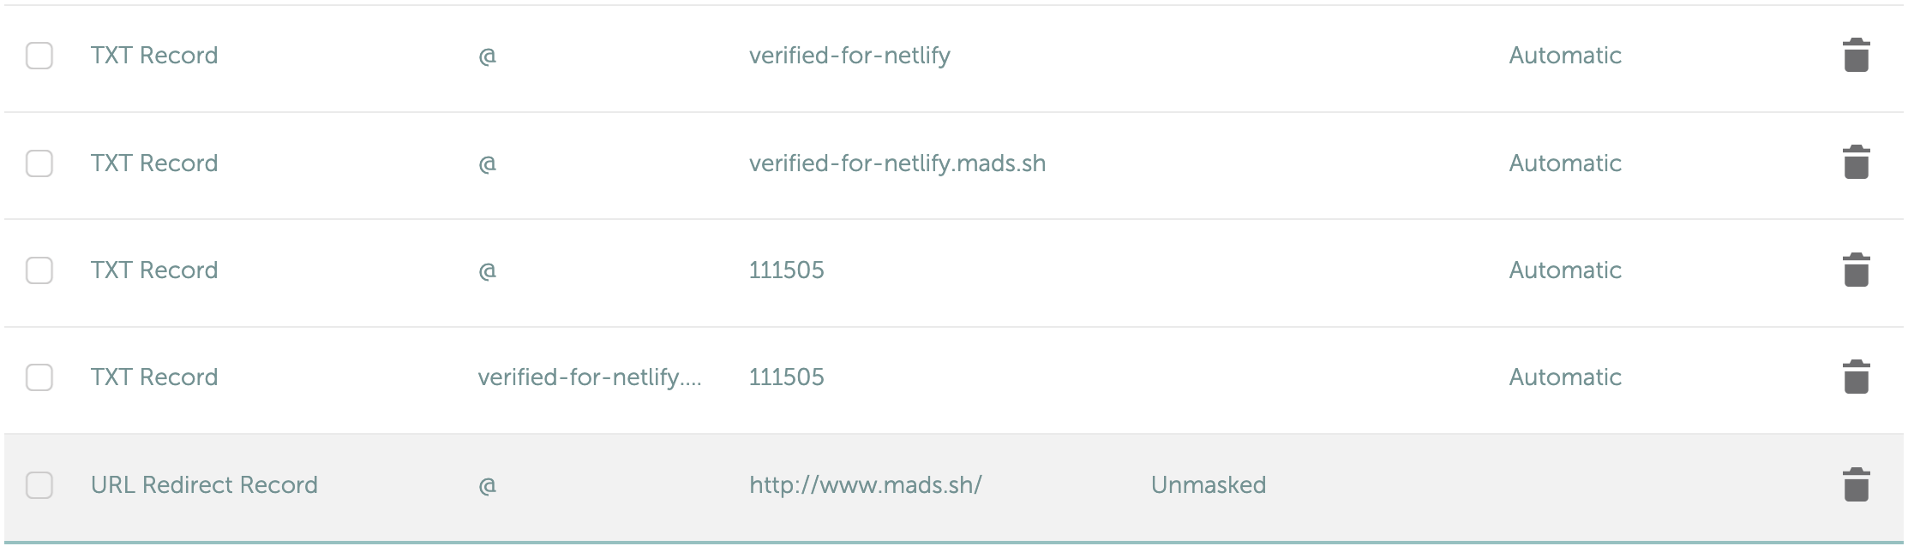This screenshot has width=1920, height=558.
Task: Click the truncated verified-for-netlify.... host field
Action: click(589, 377)
